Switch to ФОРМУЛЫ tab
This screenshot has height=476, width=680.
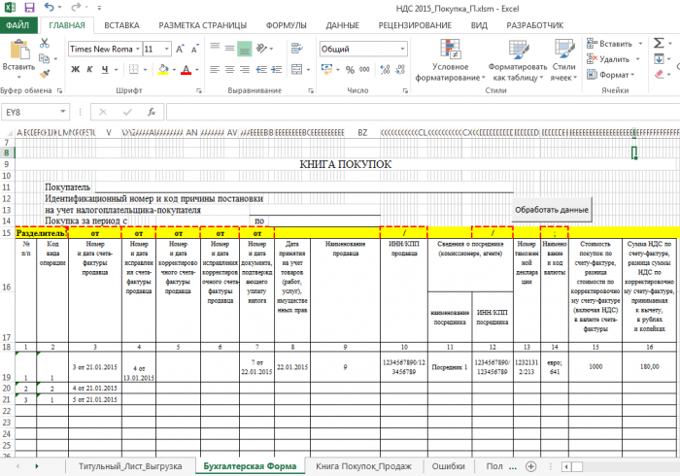pos(287,25)
